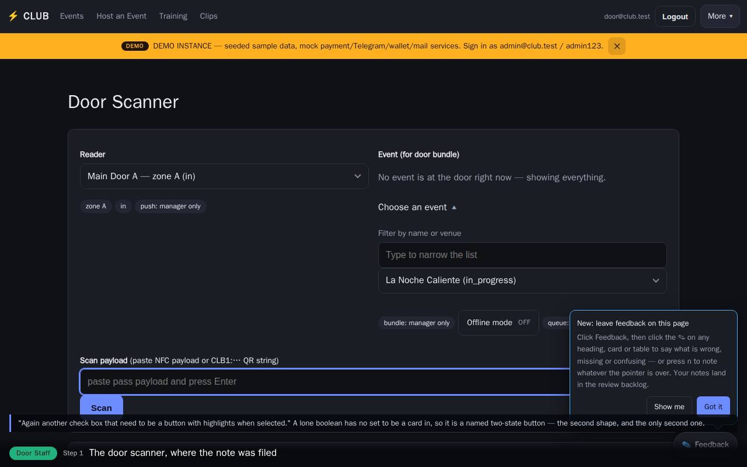Dismiss the demo banner with the X
This screenshot has height=467, width=747.
(617, 46)
